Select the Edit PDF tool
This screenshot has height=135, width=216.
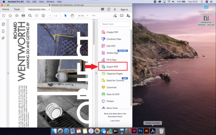coord(111,46)
